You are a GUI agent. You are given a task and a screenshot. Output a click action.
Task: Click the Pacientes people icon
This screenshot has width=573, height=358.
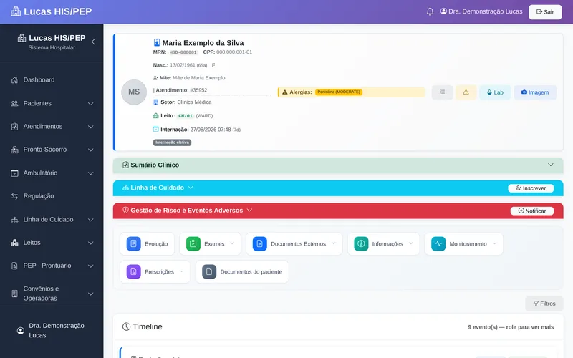[x=14, y=103]
